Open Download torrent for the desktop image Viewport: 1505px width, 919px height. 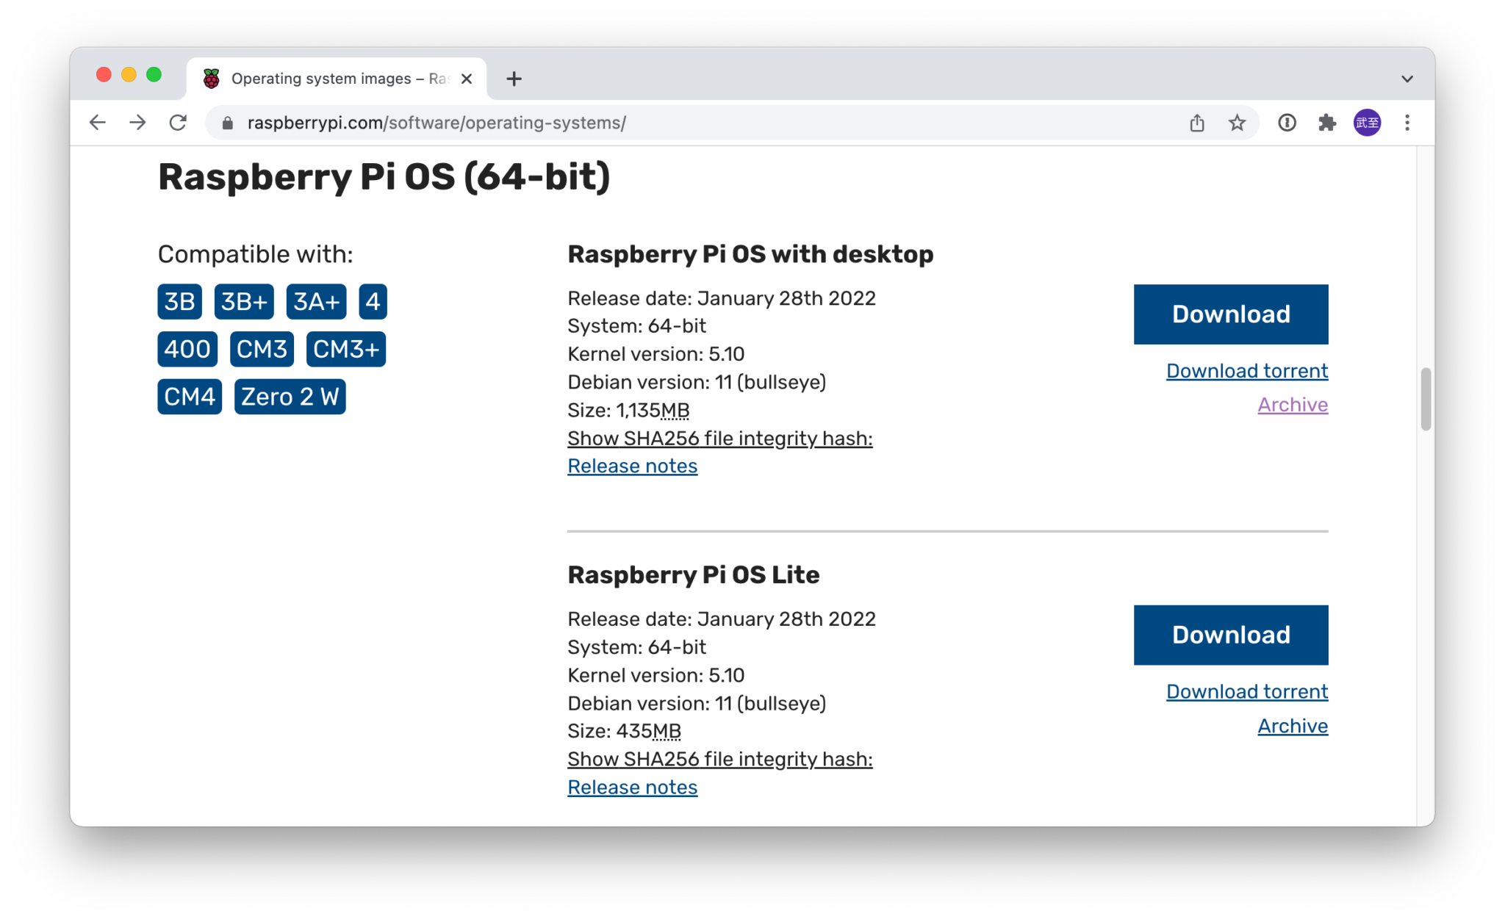coord(1246,370)
